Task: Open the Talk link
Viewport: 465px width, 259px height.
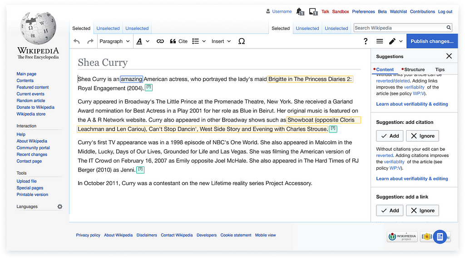Action: [x=325, y=11]
